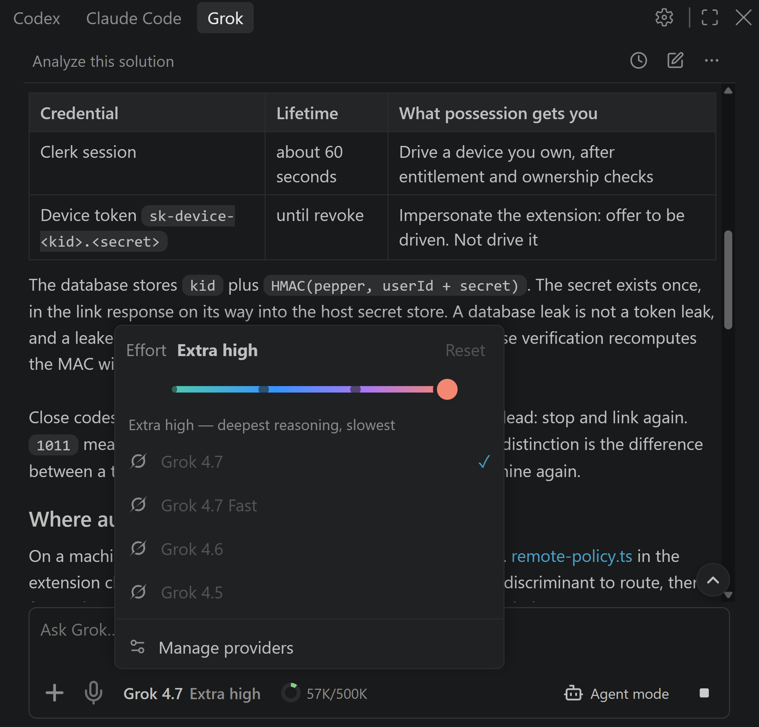Set effort slider to the second stop
759x727 pixels.
pyautogui.click(x=263, y=389)
